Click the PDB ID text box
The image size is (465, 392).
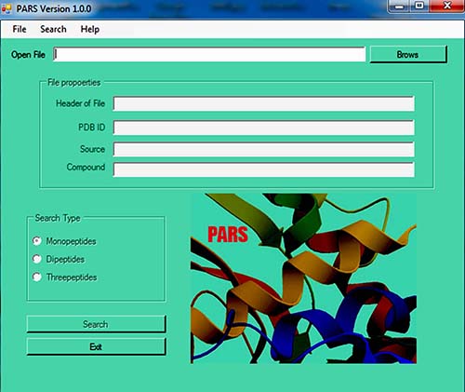click(x=264, y=128)
